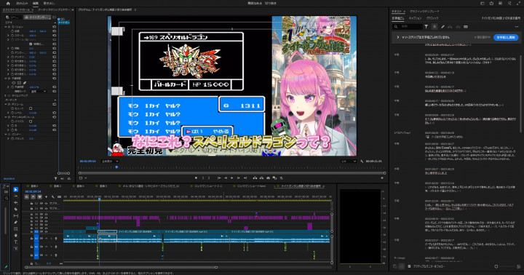This screenshot has width=524, height=275.
Task: Click the quick export icon at top right
Action: point(491,4)
